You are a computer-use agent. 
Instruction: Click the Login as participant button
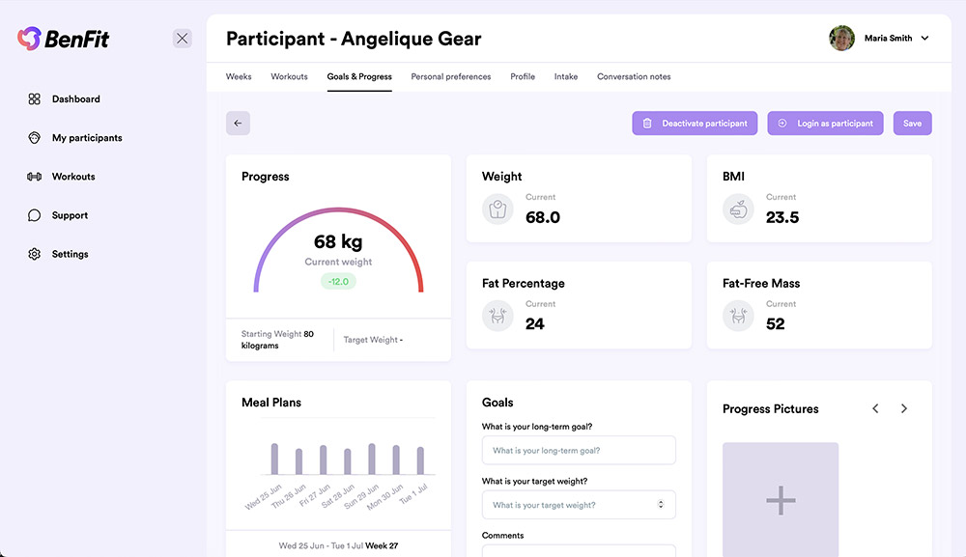click(825, 124)
